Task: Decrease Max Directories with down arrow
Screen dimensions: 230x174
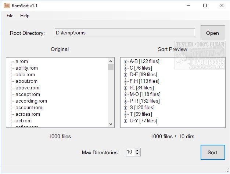Action: coord(137,154)
